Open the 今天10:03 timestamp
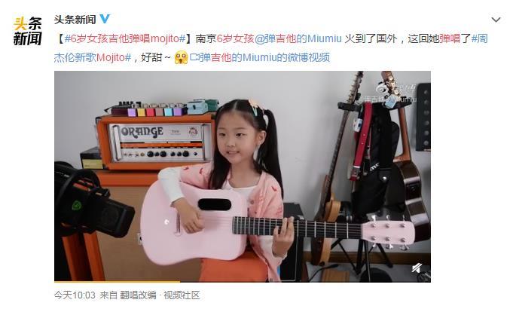 pyautogui.click(x=75, y=295)
